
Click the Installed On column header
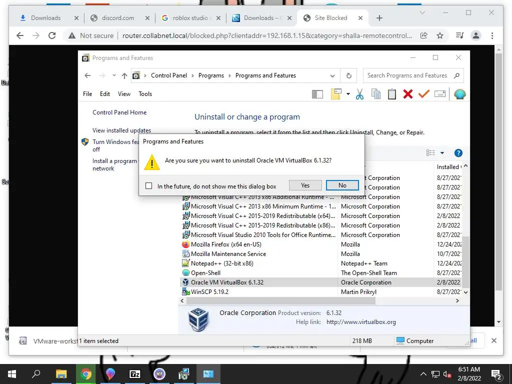point(449,167)
